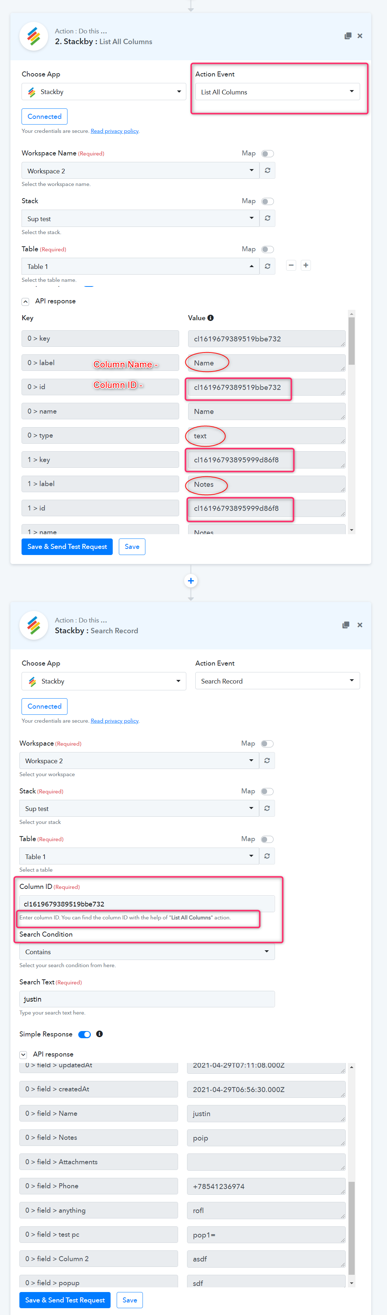Screen dimensions: 387x1315
Task: Toggle Map for Workspace Name in step 2
Action: 267,154
